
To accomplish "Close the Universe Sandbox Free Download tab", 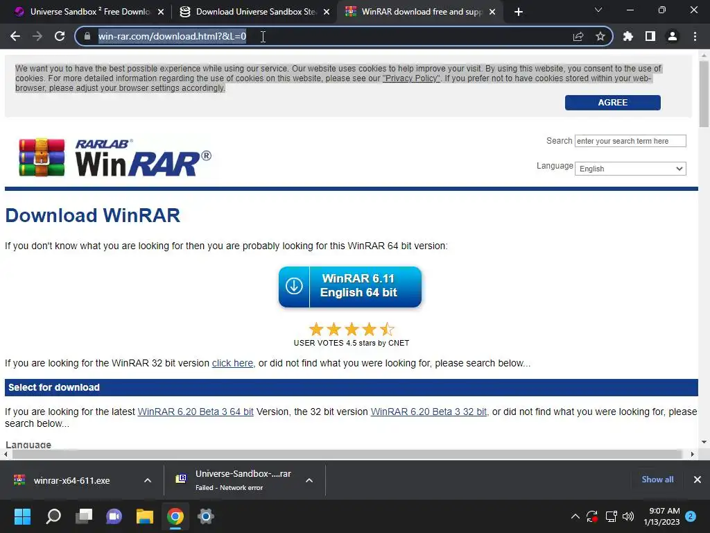I will coord(161,12).
